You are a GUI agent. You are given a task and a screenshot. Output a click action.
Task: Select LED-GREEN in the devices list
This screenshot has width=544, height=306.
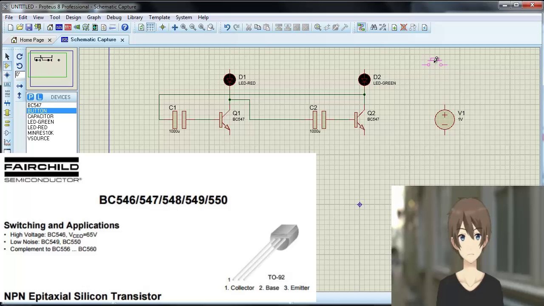(51, 122)
